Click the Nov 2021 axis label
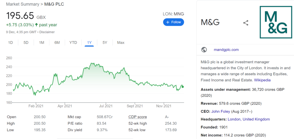This screenshot has height=139, width=294. (164, 106)
